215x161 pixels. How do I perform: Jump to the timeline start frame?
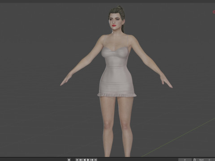(x=77, y=160)
